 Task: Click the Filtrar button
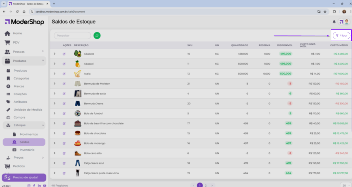341,35
